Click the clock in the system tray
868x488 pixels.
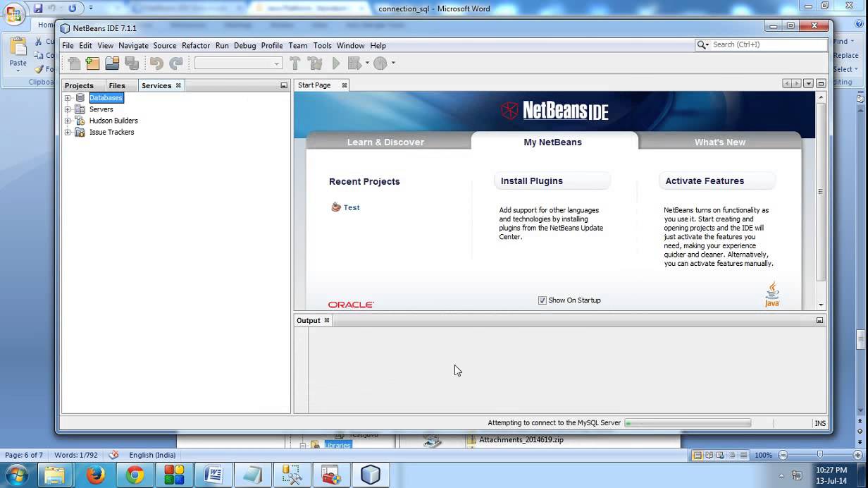832,475
